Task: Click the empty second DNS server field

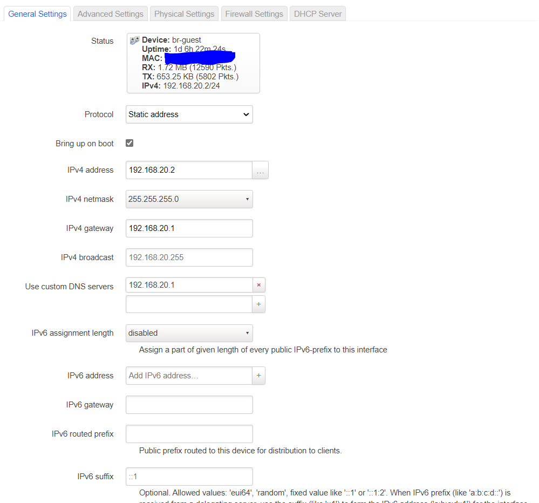Action: [189, 304]
